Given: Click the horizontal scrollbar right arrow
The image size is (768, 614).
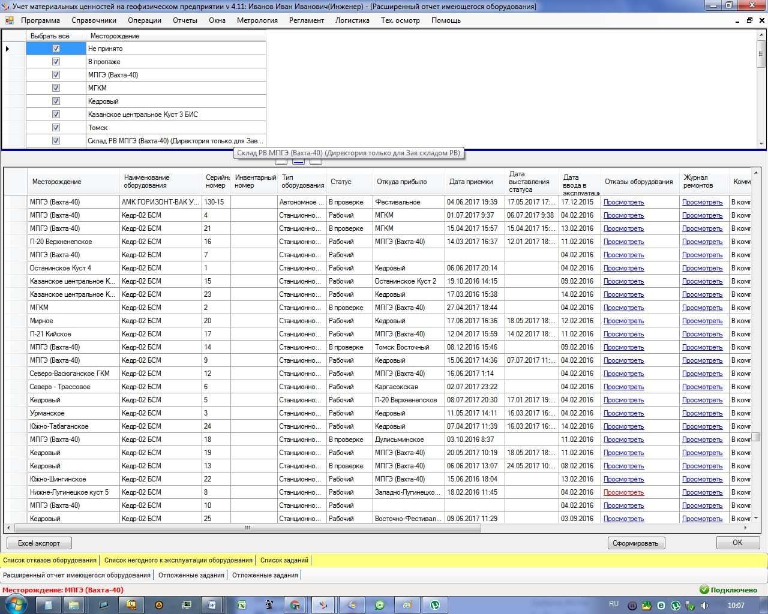Looking at the screenshot, I should [746, 528].
